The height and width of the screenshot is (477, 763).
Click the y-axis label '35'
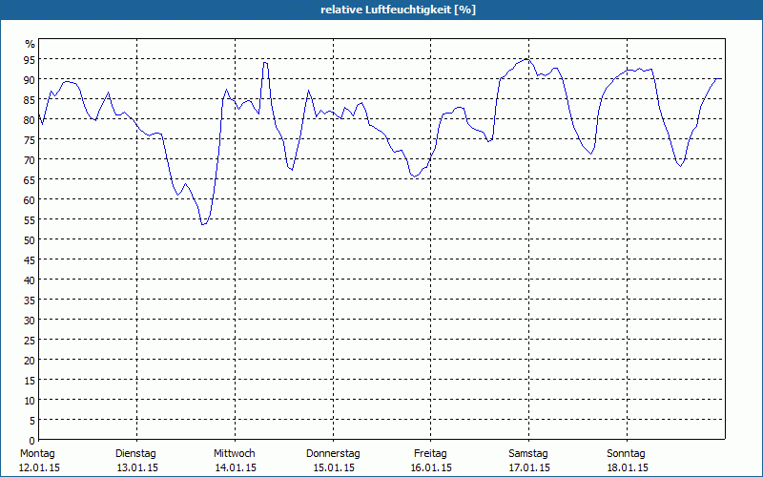tap(30, 301)
